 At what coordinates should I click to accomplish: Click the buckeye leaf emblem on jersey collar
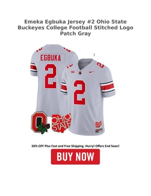click(80, 73)
